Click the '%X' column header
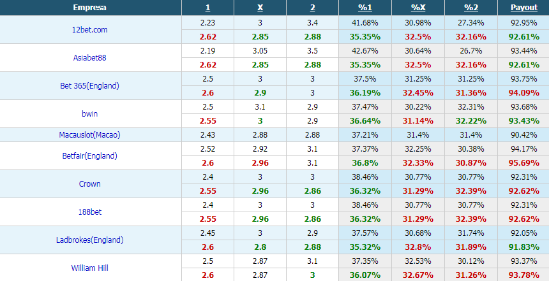Viewport: 549px width, 281px height. point(418,8)
